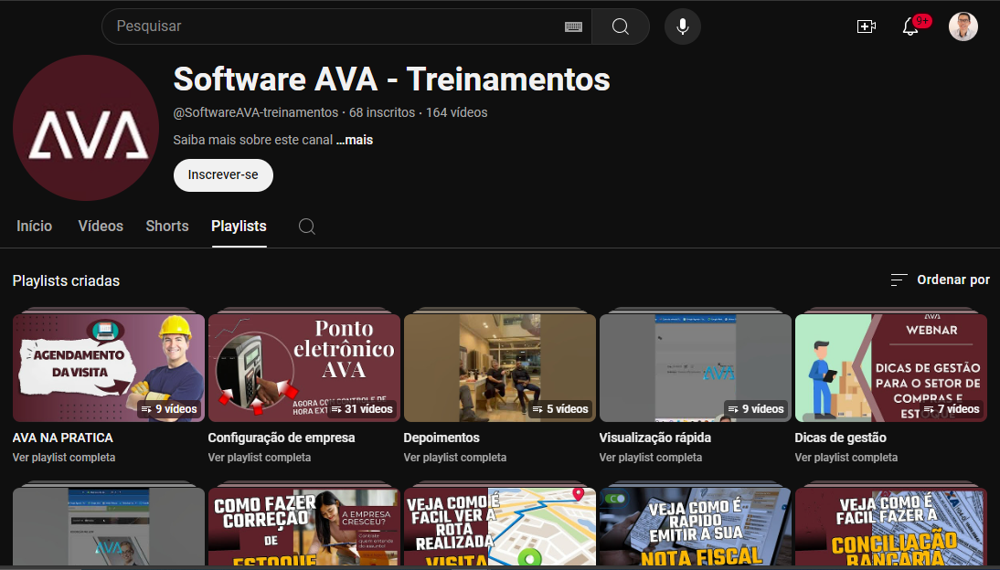The width and height of the screenshot is (1000, 570).
Task: Open the on-screen keyboard icon in search bar
Action: [573, 27]
